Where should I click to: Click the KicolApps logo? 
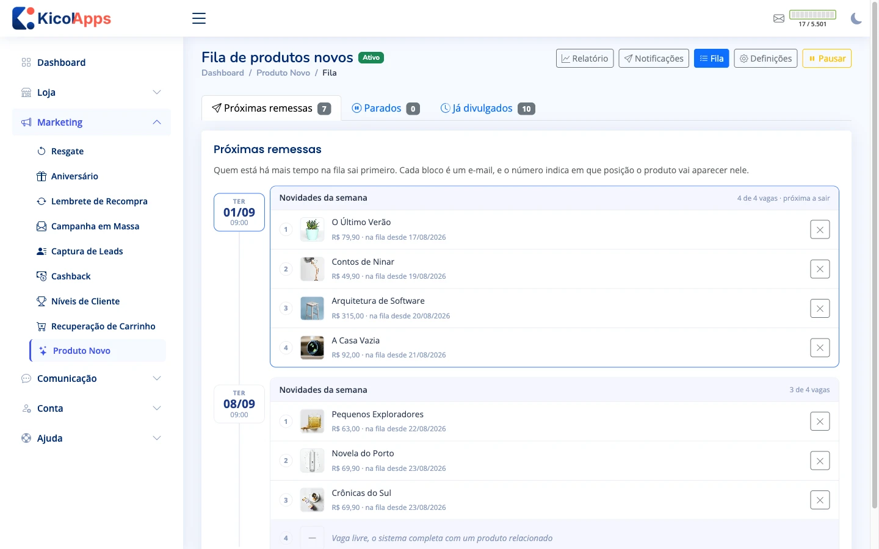[62, 18]
